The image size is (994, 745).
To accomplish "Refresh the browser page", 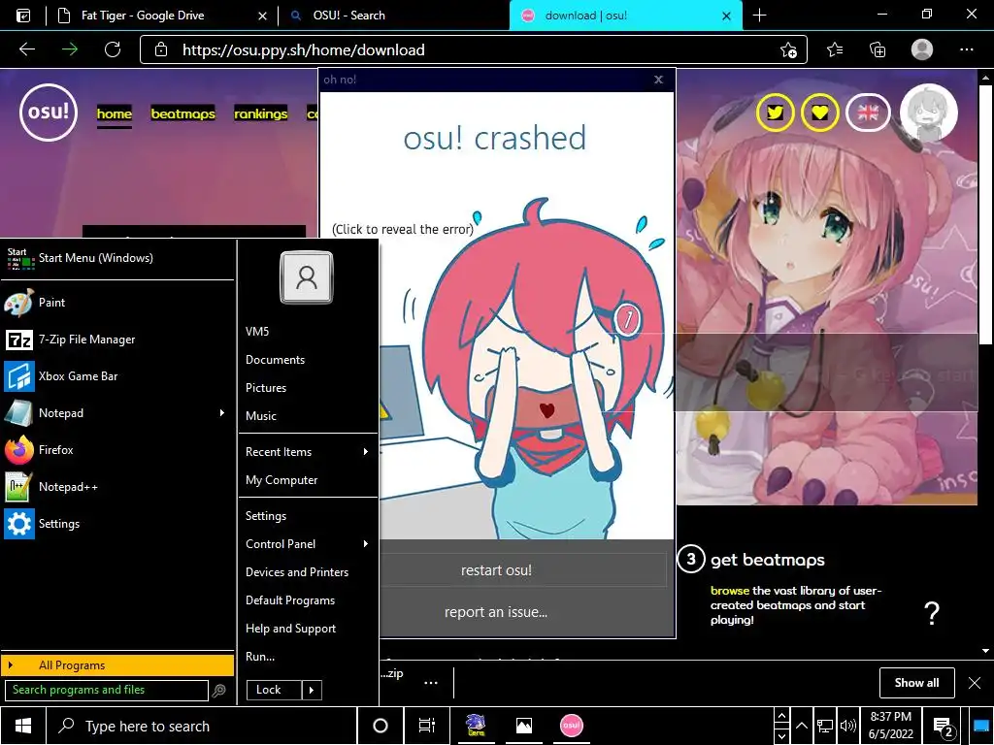I will coord(113,49).
